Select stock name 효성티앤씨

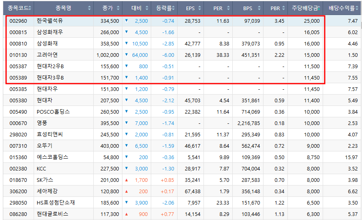[x=49, y=134]
